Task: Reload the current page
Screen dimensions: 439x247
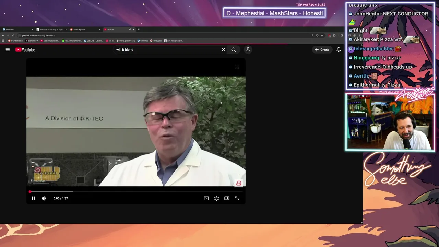Action: (x=13, y=35)
